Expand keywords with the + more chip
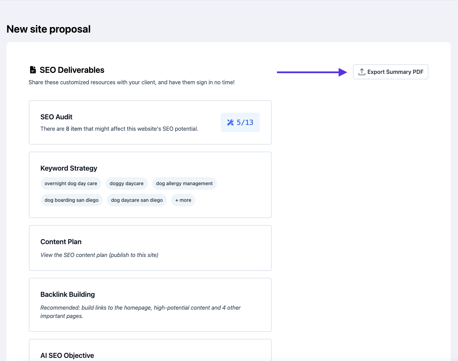458x361 pixels. 183,200
